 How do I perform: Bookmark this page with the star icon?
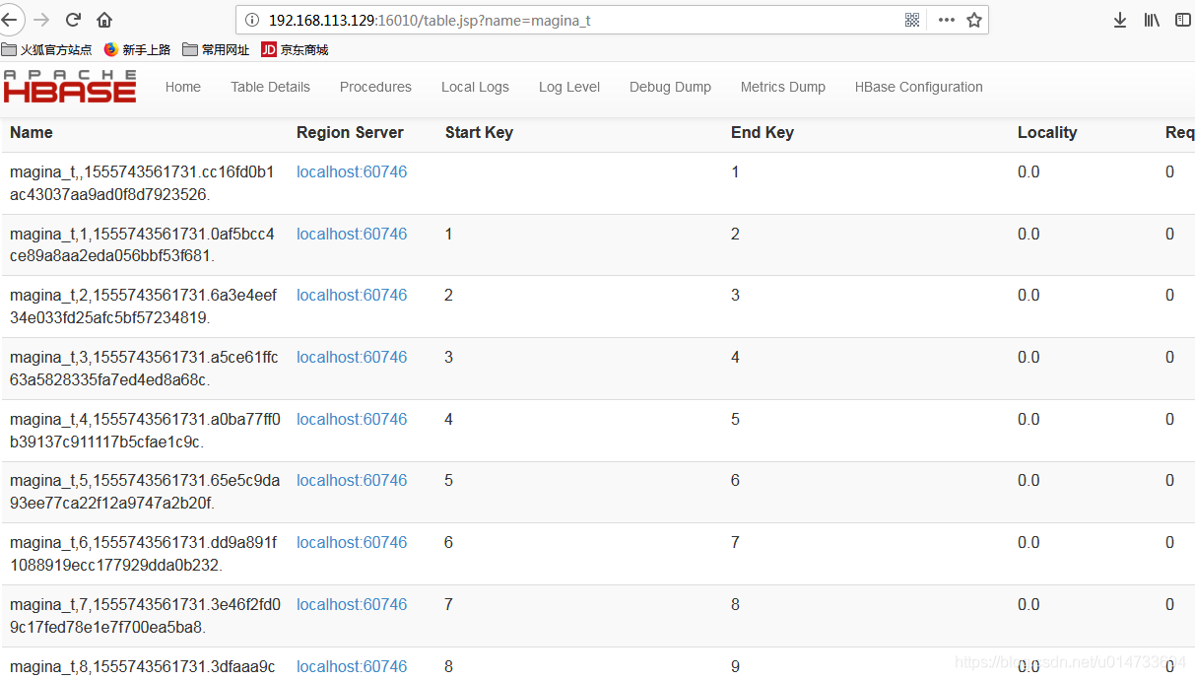tap(974, 20)
